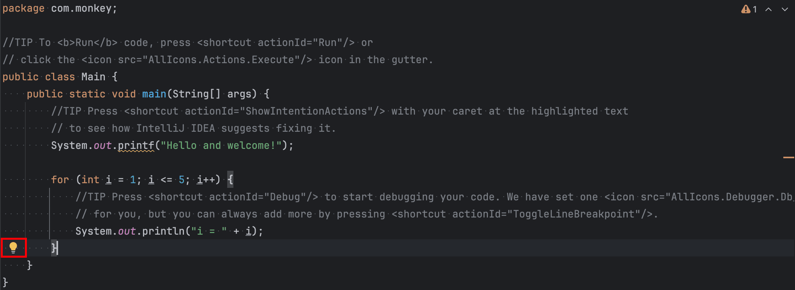
Task: Click the warning triangle inspection icon
Action: tap(746, 9)
